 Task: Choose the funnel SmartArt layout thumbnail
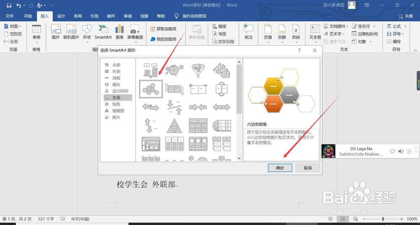tap(198, 70)
